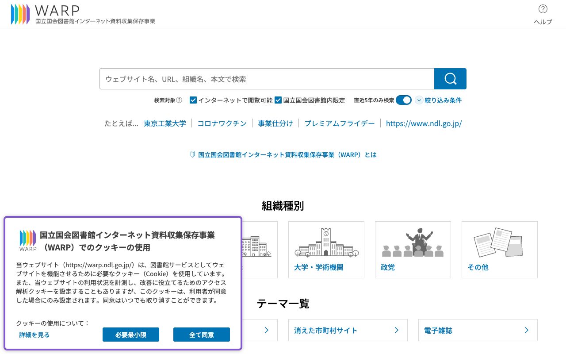
Task: Click the 政党 speaker illustration icon
Action: pyautogui.click(x=413, y=242)
